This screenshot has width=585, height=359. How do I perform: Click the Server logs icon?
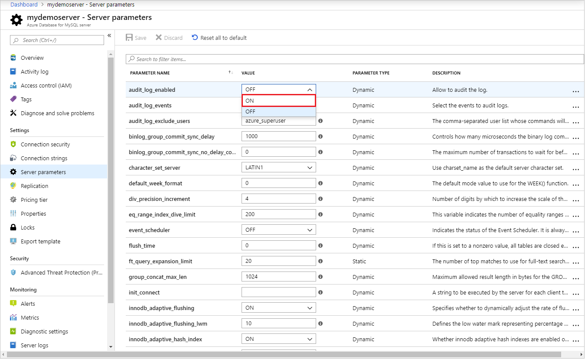[x=13, y=345]
